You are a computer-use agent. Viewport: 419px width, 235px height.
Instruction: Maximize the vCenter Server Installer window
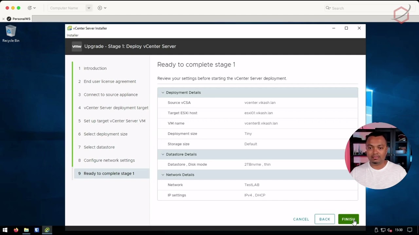(x=346, y=28)
